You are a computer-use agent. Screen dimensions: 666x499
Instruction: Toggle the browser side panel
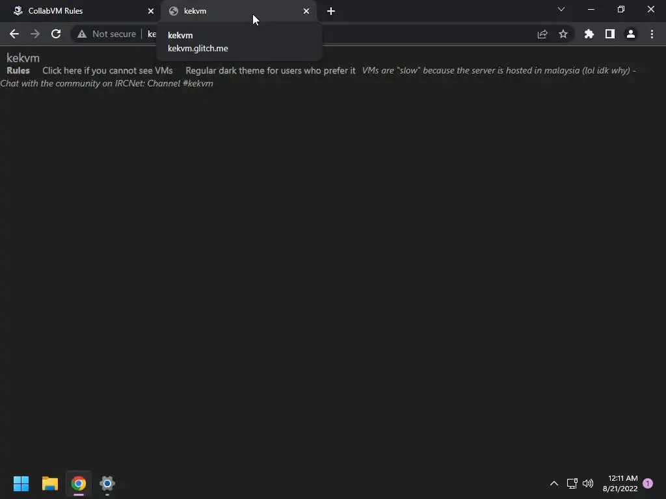610,34
